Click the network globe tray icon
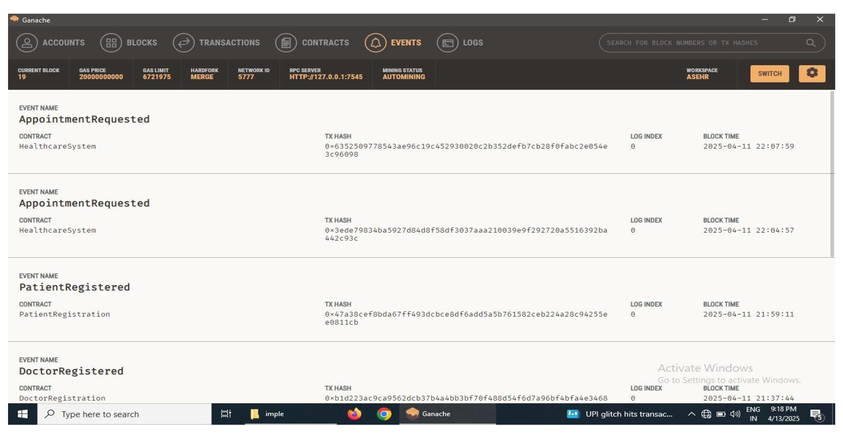This screenshot has height=443, width=843. tap(706, 414)
